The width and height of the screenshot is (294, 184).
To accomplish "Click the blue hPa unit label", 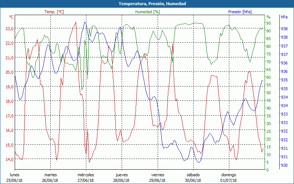I will click(284, 17).
